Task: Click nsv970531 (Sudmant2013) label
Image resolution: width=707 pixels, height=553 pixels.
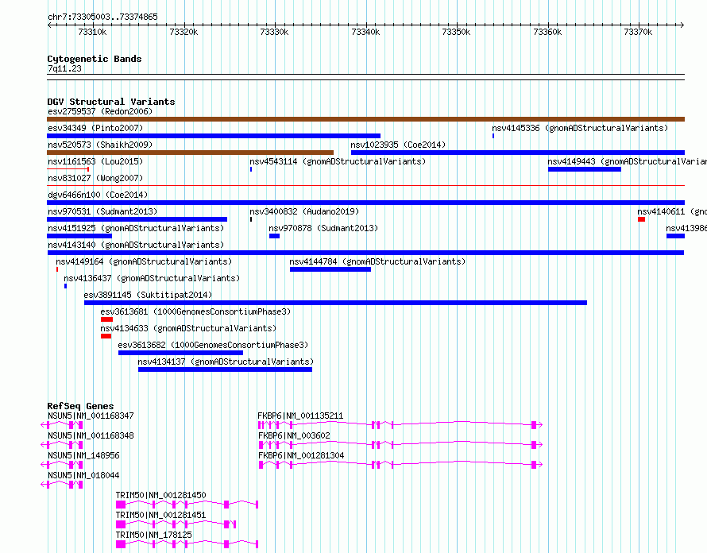Action: point(102,211)
